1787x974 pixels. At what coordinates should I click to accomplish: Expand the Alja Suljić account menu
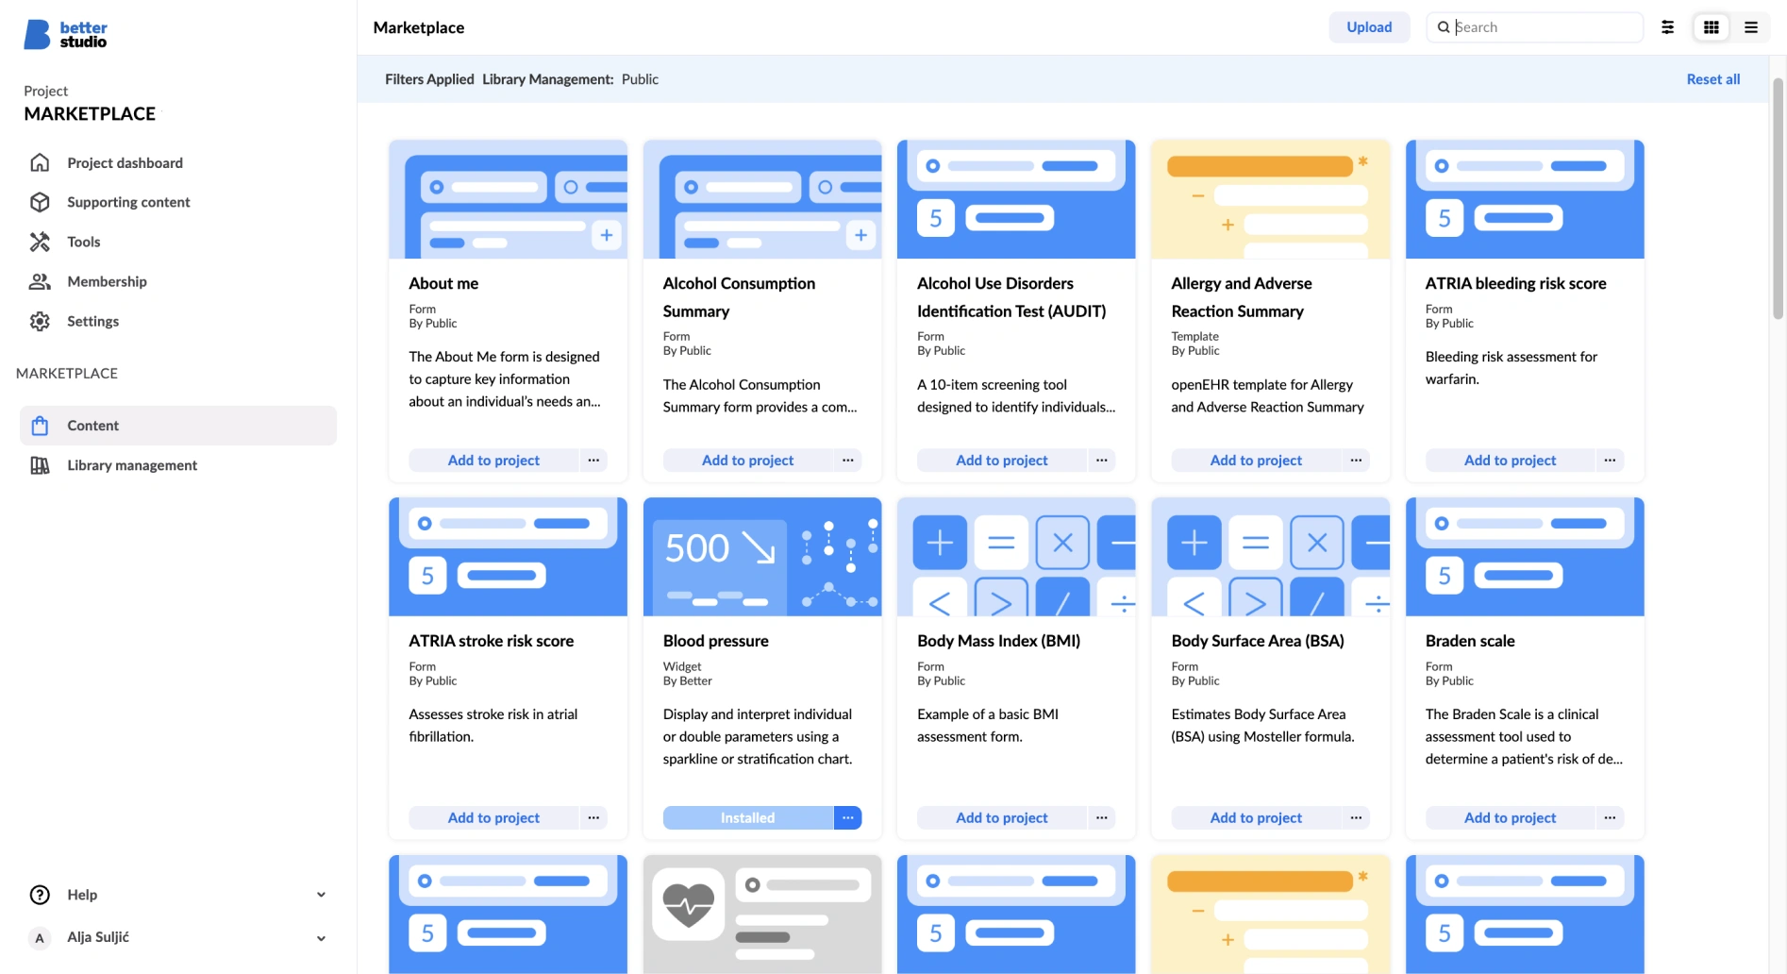pos(321,937)
